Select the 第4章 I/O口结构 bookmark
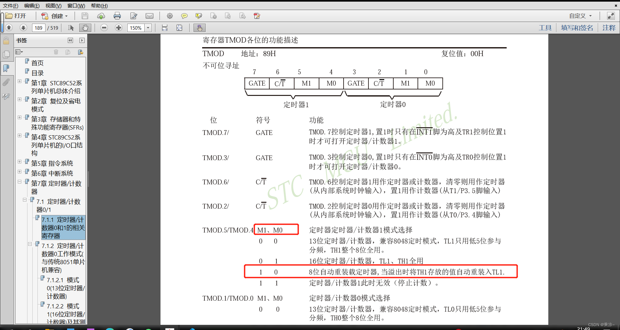The width and height of the screenshot is (620, 330). (x=57, y=145)
